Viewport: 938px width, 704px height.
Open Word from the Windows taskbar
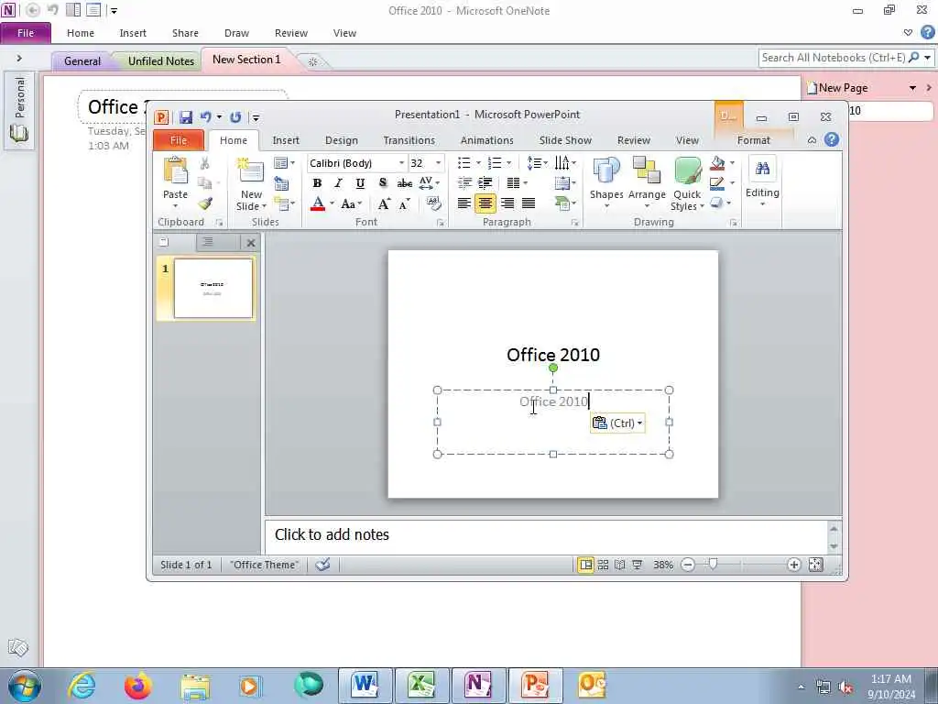(x=365, y=685)
